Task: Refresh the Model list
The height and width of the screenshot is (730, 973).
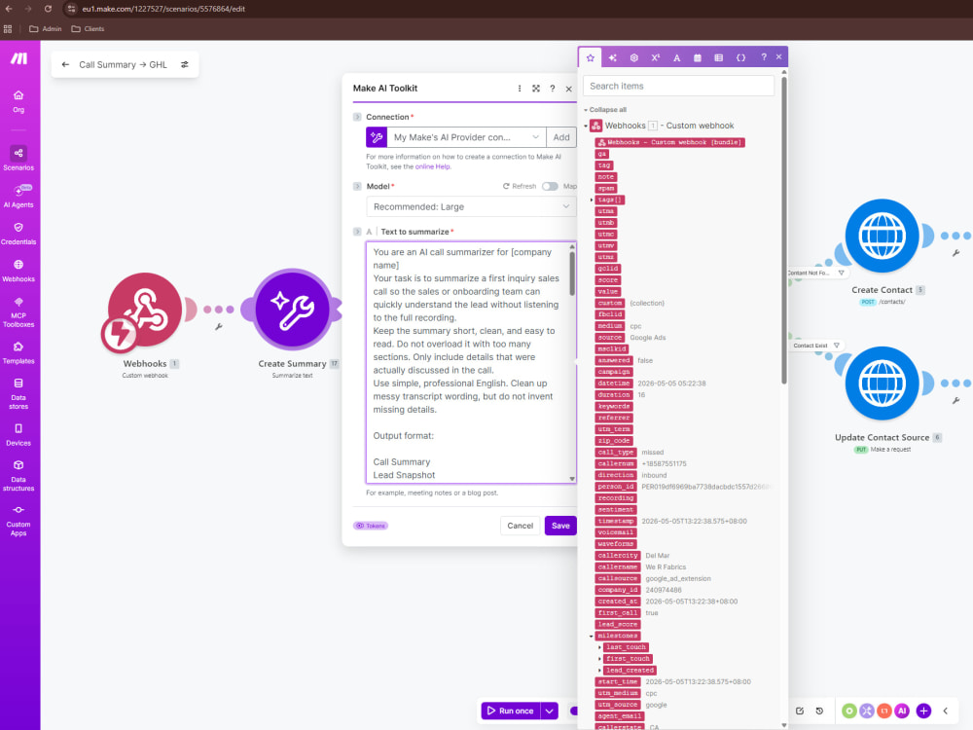Action: pos(520,186)
